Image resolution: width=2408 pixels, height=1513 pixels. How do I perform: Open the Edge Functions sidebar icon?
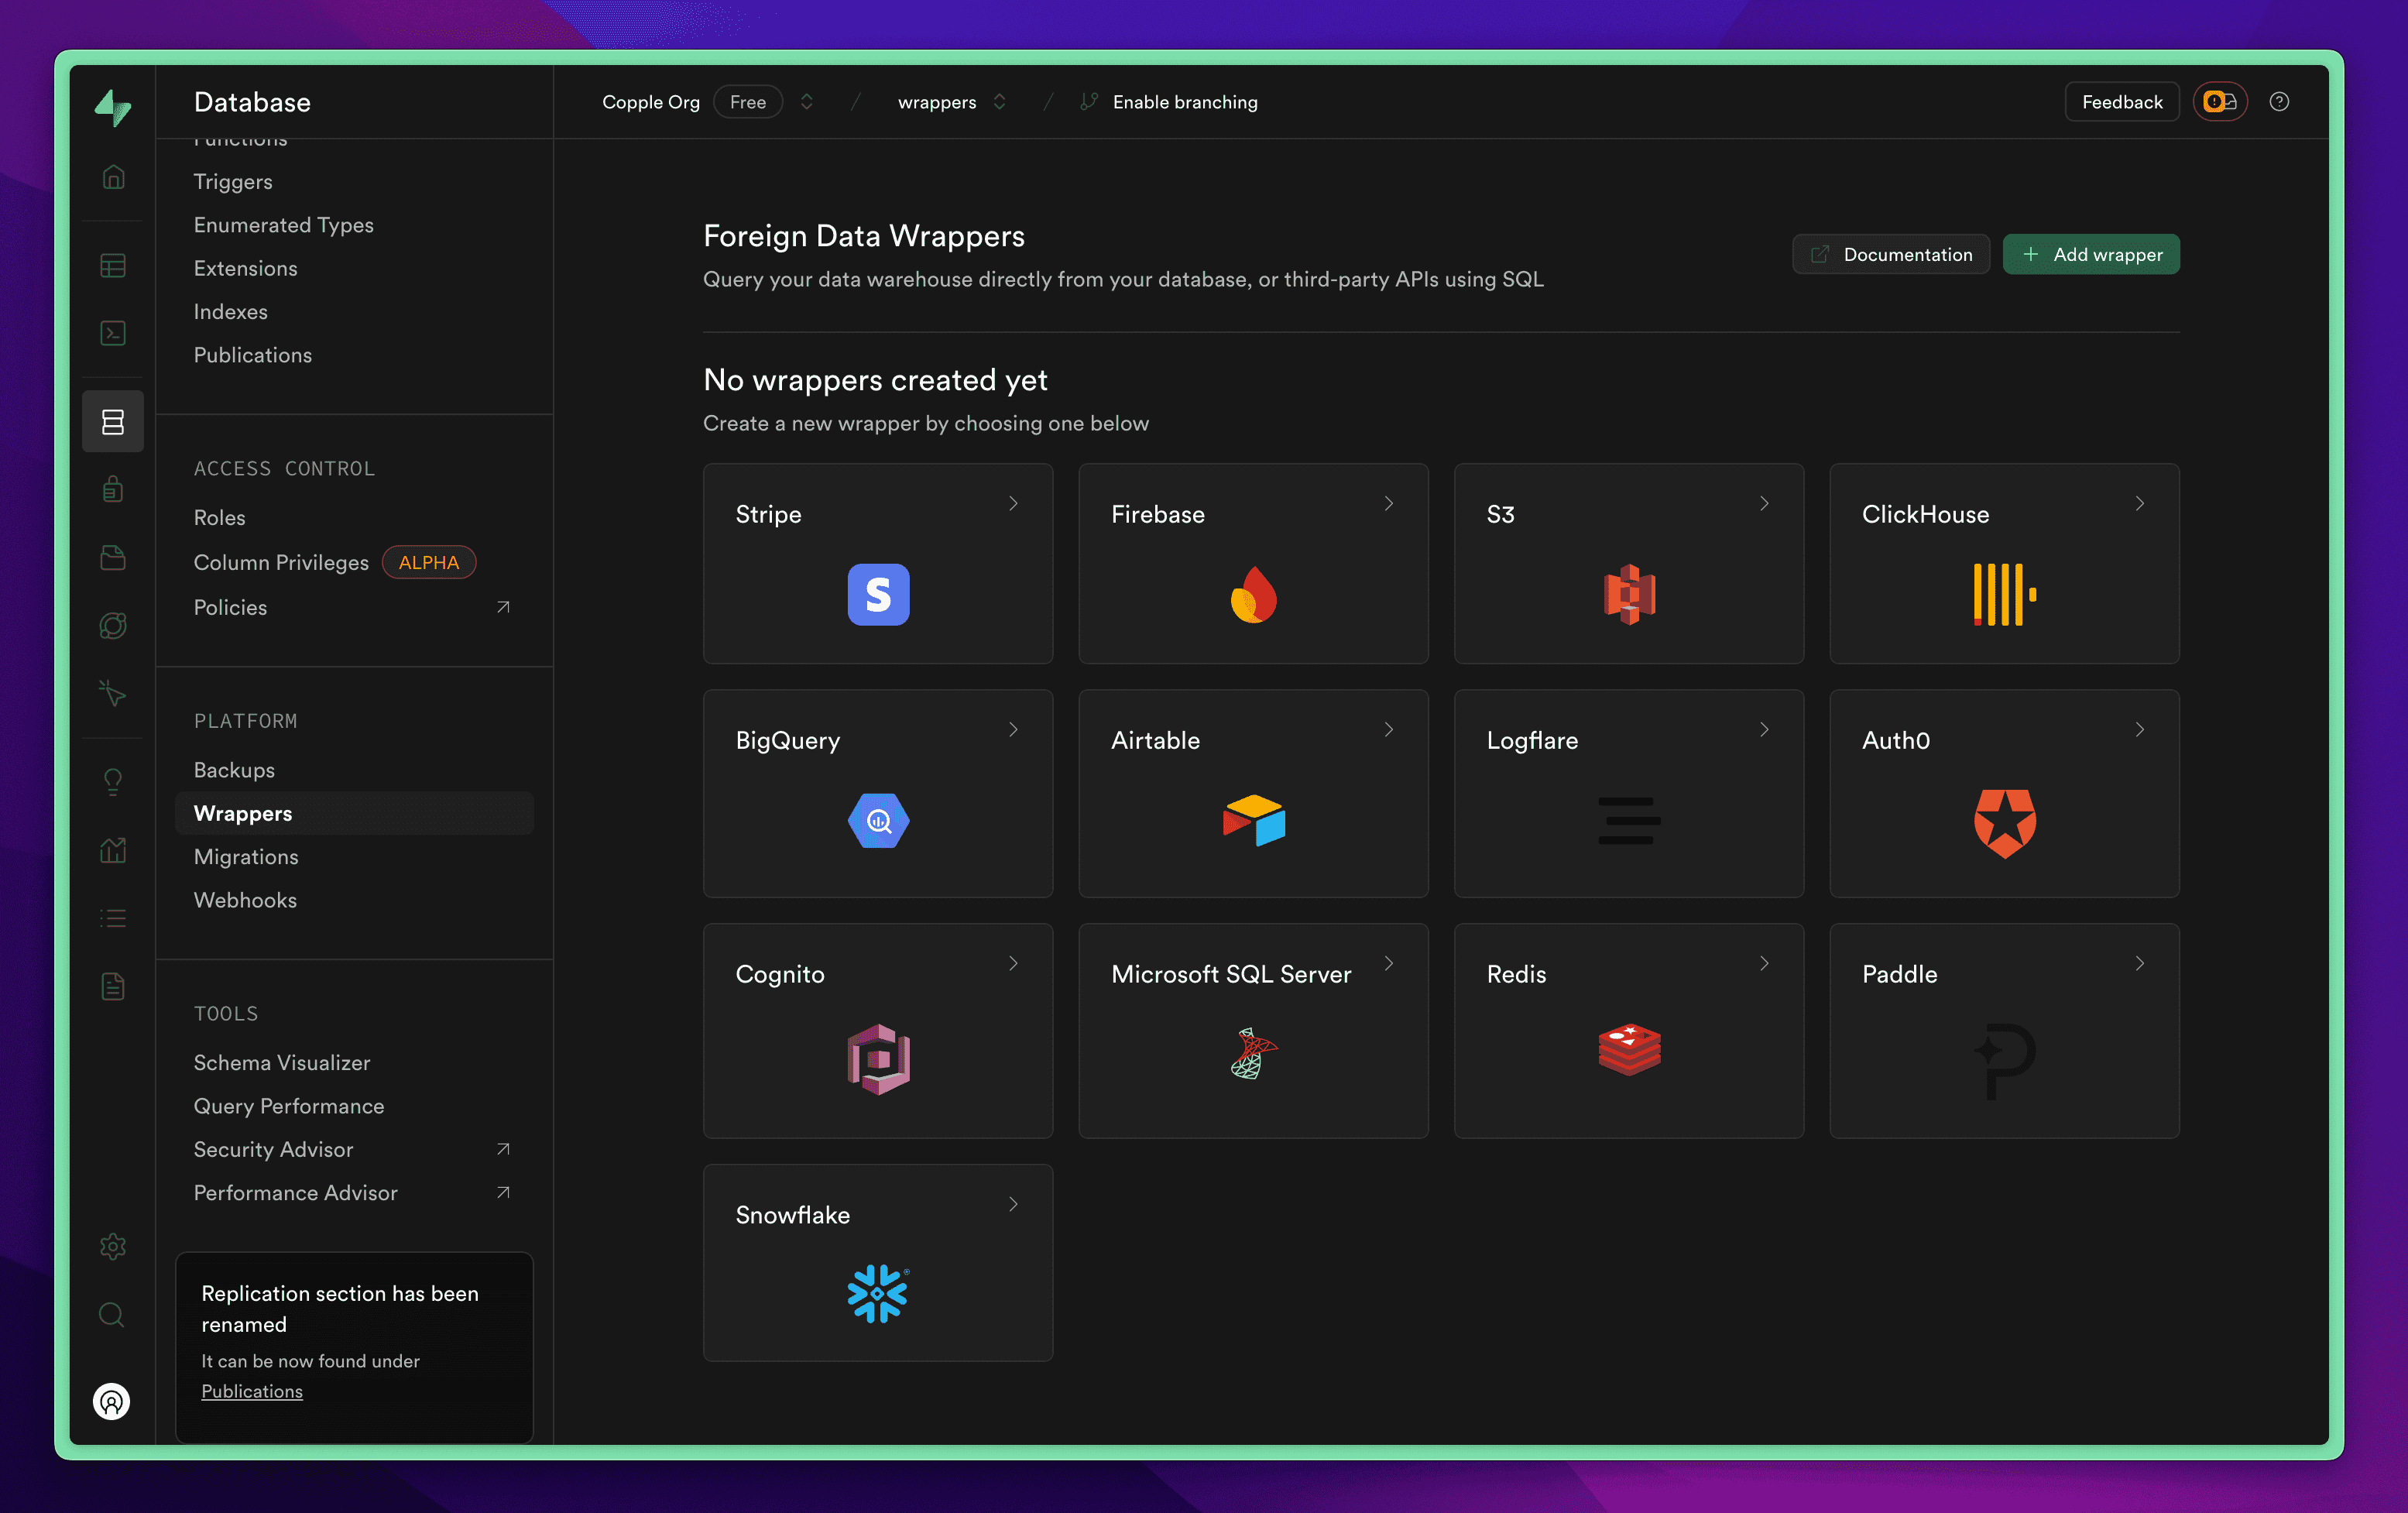tap(113, 625)
